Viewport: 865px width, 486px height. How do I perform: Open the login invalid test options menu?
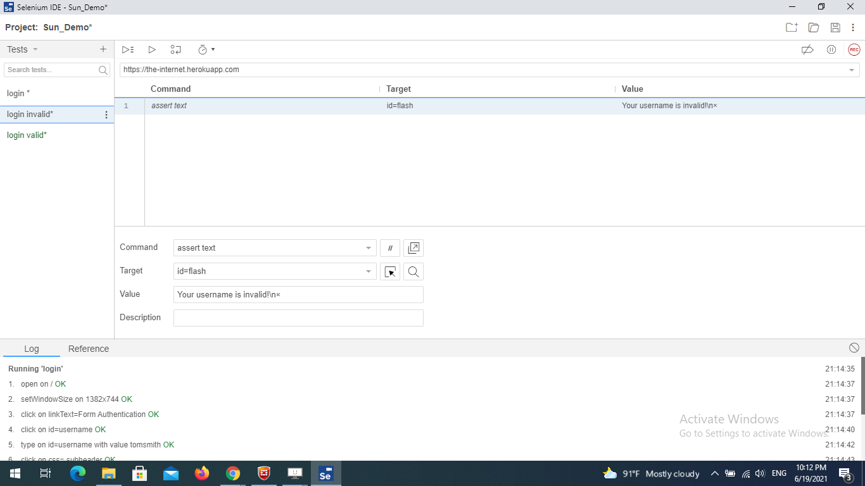[x=106, y=115]
